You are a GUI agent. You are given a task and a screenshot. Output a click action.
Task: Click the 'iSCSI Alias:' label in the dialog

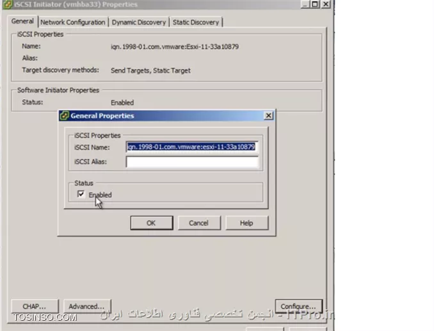coord(90,161)
